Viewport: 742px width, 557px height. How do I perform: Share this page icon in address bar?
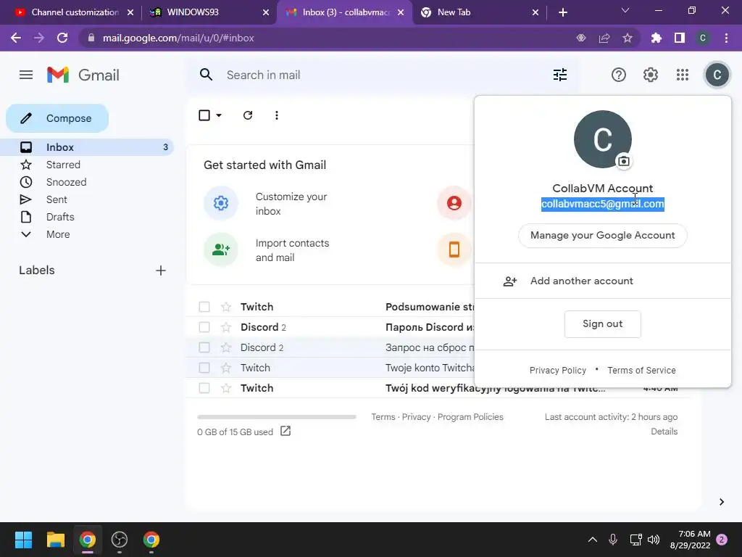coord(604,38)
